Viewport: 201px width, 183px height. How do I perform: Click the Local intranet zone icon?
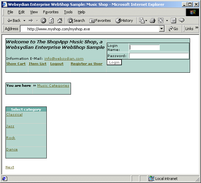[x=151, y=178]
